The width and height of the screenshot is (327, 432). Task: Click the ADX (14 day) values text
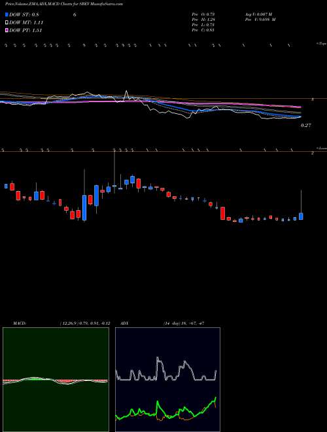point(183,323)
